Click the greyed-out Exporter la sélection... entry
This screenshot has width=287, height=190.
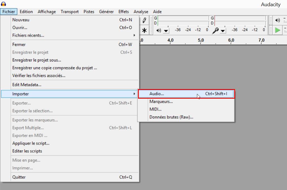pyautogui.click(x=70, y=111)
